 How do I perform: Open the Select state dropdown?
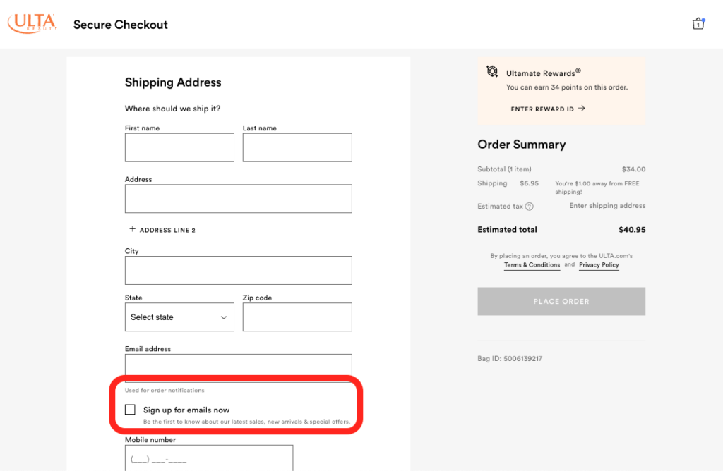point(179,317)
